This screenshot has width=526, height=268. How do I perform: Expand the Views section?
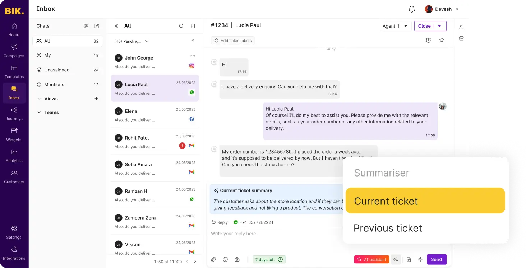[39, 99]
